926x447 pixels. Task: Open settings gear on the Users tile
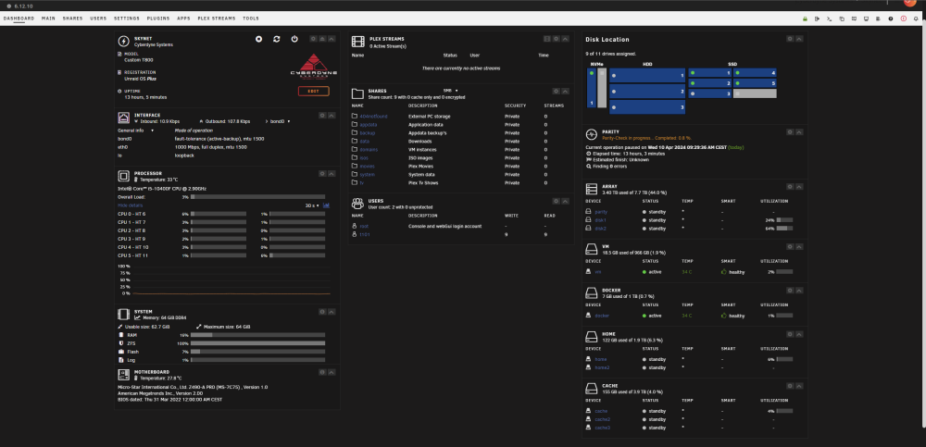point(557,202)
